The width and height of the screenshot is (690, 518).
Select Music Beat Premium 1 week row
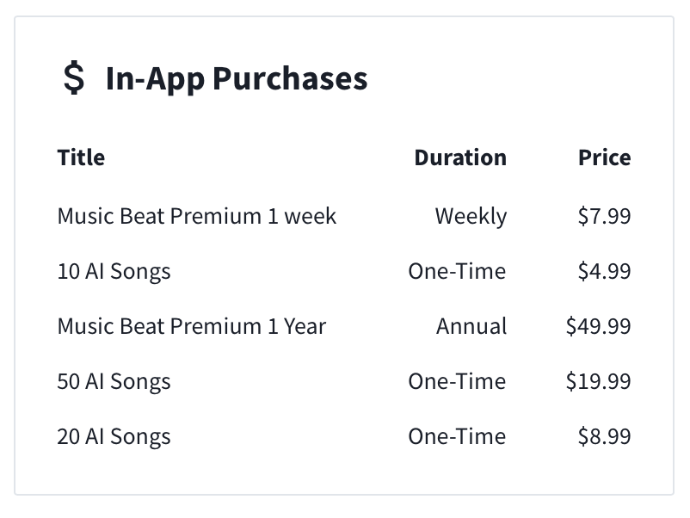coord(344,216)
